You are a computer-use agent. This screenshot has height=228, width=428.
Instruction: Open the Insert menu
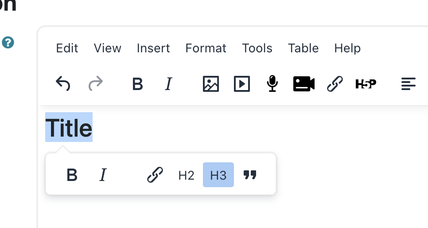(x=153, y=48)
